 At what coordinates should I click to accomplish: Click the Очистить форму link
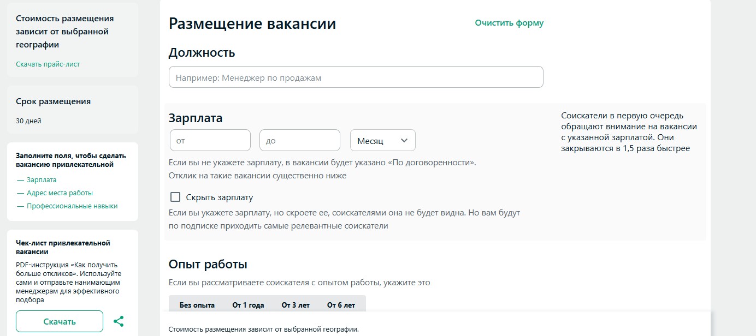click(x=509, y=23)
